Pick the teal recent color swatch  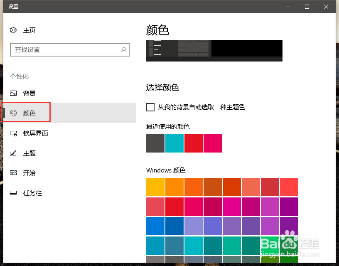point(174,143)
